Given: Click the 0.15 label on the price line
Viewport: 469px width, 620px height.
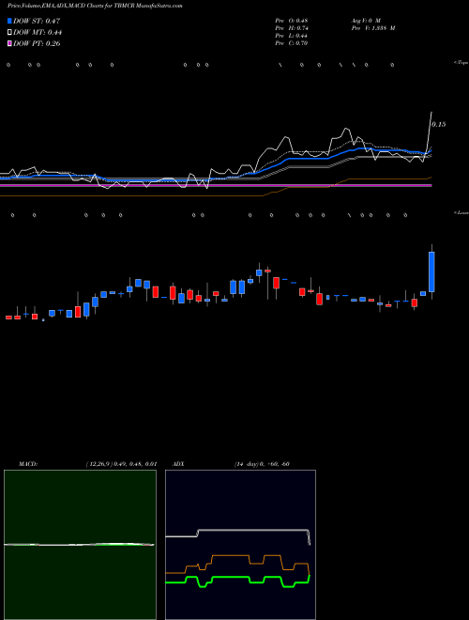Looking at the screenshot, I should 438,124.
